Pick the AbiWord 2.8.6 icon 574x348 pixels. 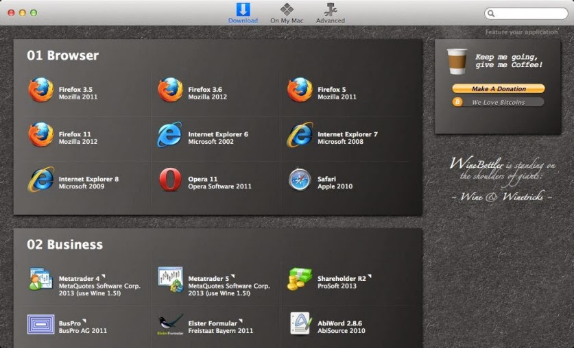(x=300, y=323)
